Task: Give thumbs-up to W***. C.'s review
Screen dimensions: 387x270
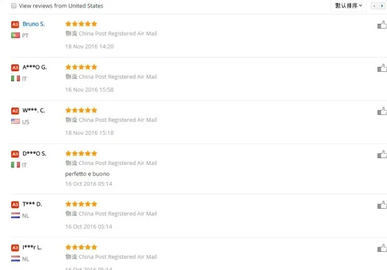Action: 382,111
